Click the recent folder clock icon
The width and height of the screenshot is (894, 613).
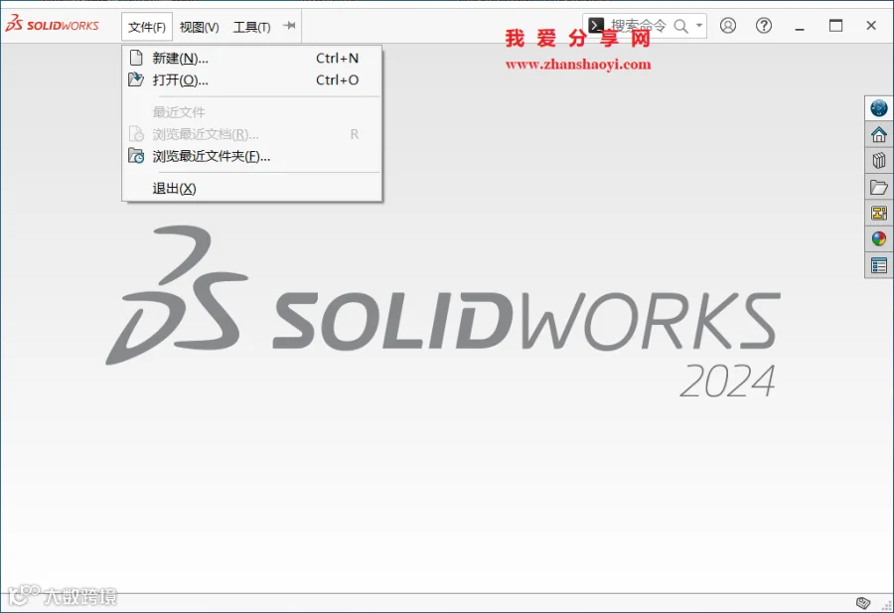(136, 155)
